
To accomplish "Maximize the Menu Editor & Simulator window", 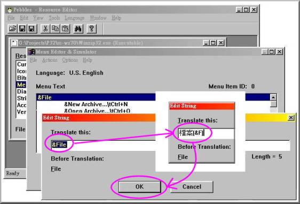I will (272, 52).
